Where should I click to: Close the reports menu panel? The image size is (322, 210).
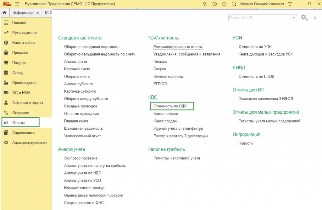[315, 18]
